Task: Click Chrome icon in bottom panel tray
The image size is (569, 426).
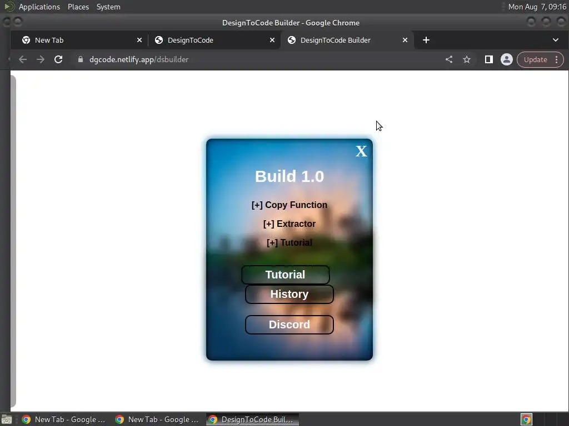Action: [527, 419]
